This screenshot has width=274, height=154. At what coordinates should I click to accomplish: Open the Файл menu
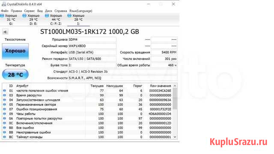pos(5,11)
